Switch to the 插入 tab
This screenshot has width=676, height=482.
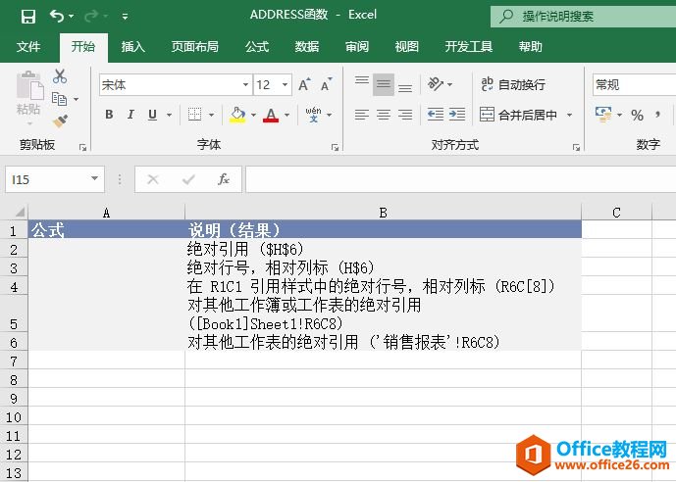[132, 46]
